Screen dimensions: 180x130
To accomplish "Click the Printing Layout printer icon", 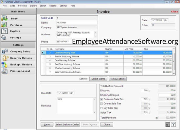I will (5, 71).
